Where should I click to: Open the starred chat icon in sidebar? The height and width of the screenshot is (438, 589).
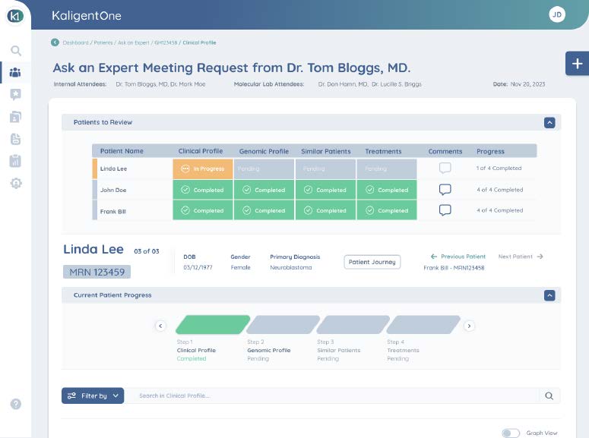[x=15, y=95]
